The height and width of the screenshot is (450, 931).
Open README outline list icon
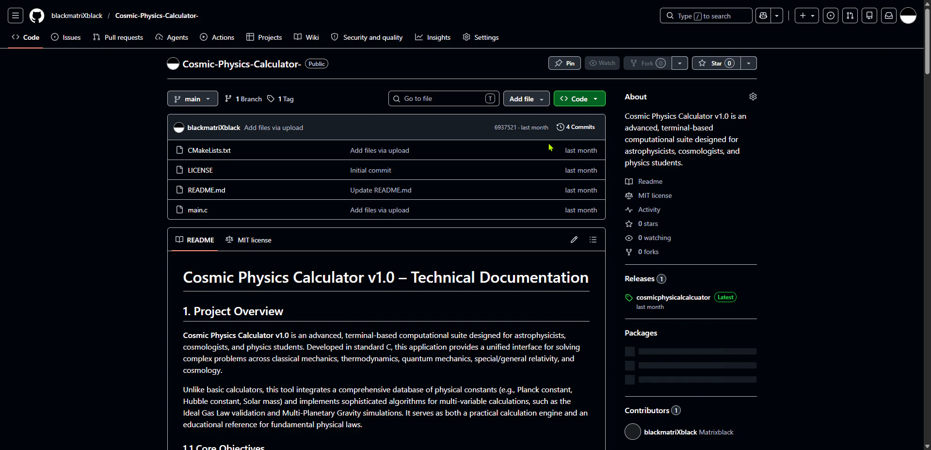click(x=593, y=240)
